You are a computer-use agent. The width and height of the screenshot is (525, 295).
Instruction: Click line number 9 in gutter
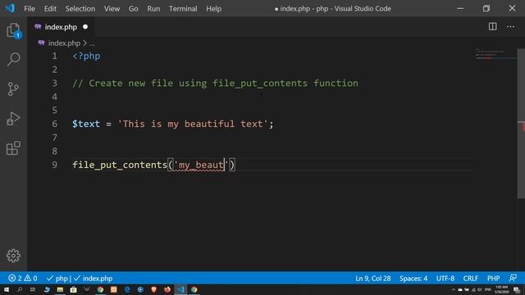[x=55, y=165]
